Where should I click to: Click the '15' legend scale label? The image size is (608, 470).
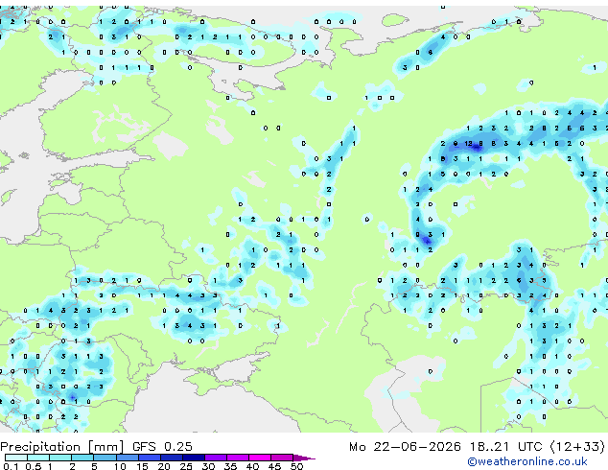(x=142, y=466)
